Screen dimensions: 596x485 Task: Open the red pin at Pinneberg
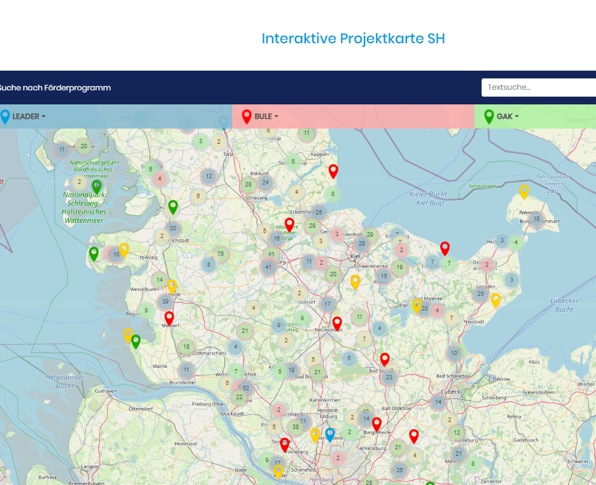point(285,445)
